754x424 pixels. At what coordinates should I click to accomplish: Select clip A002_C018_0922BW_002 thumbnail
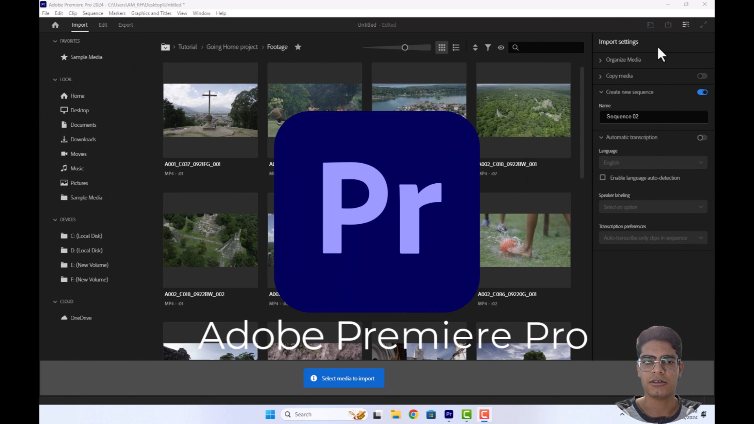point(210,240)
